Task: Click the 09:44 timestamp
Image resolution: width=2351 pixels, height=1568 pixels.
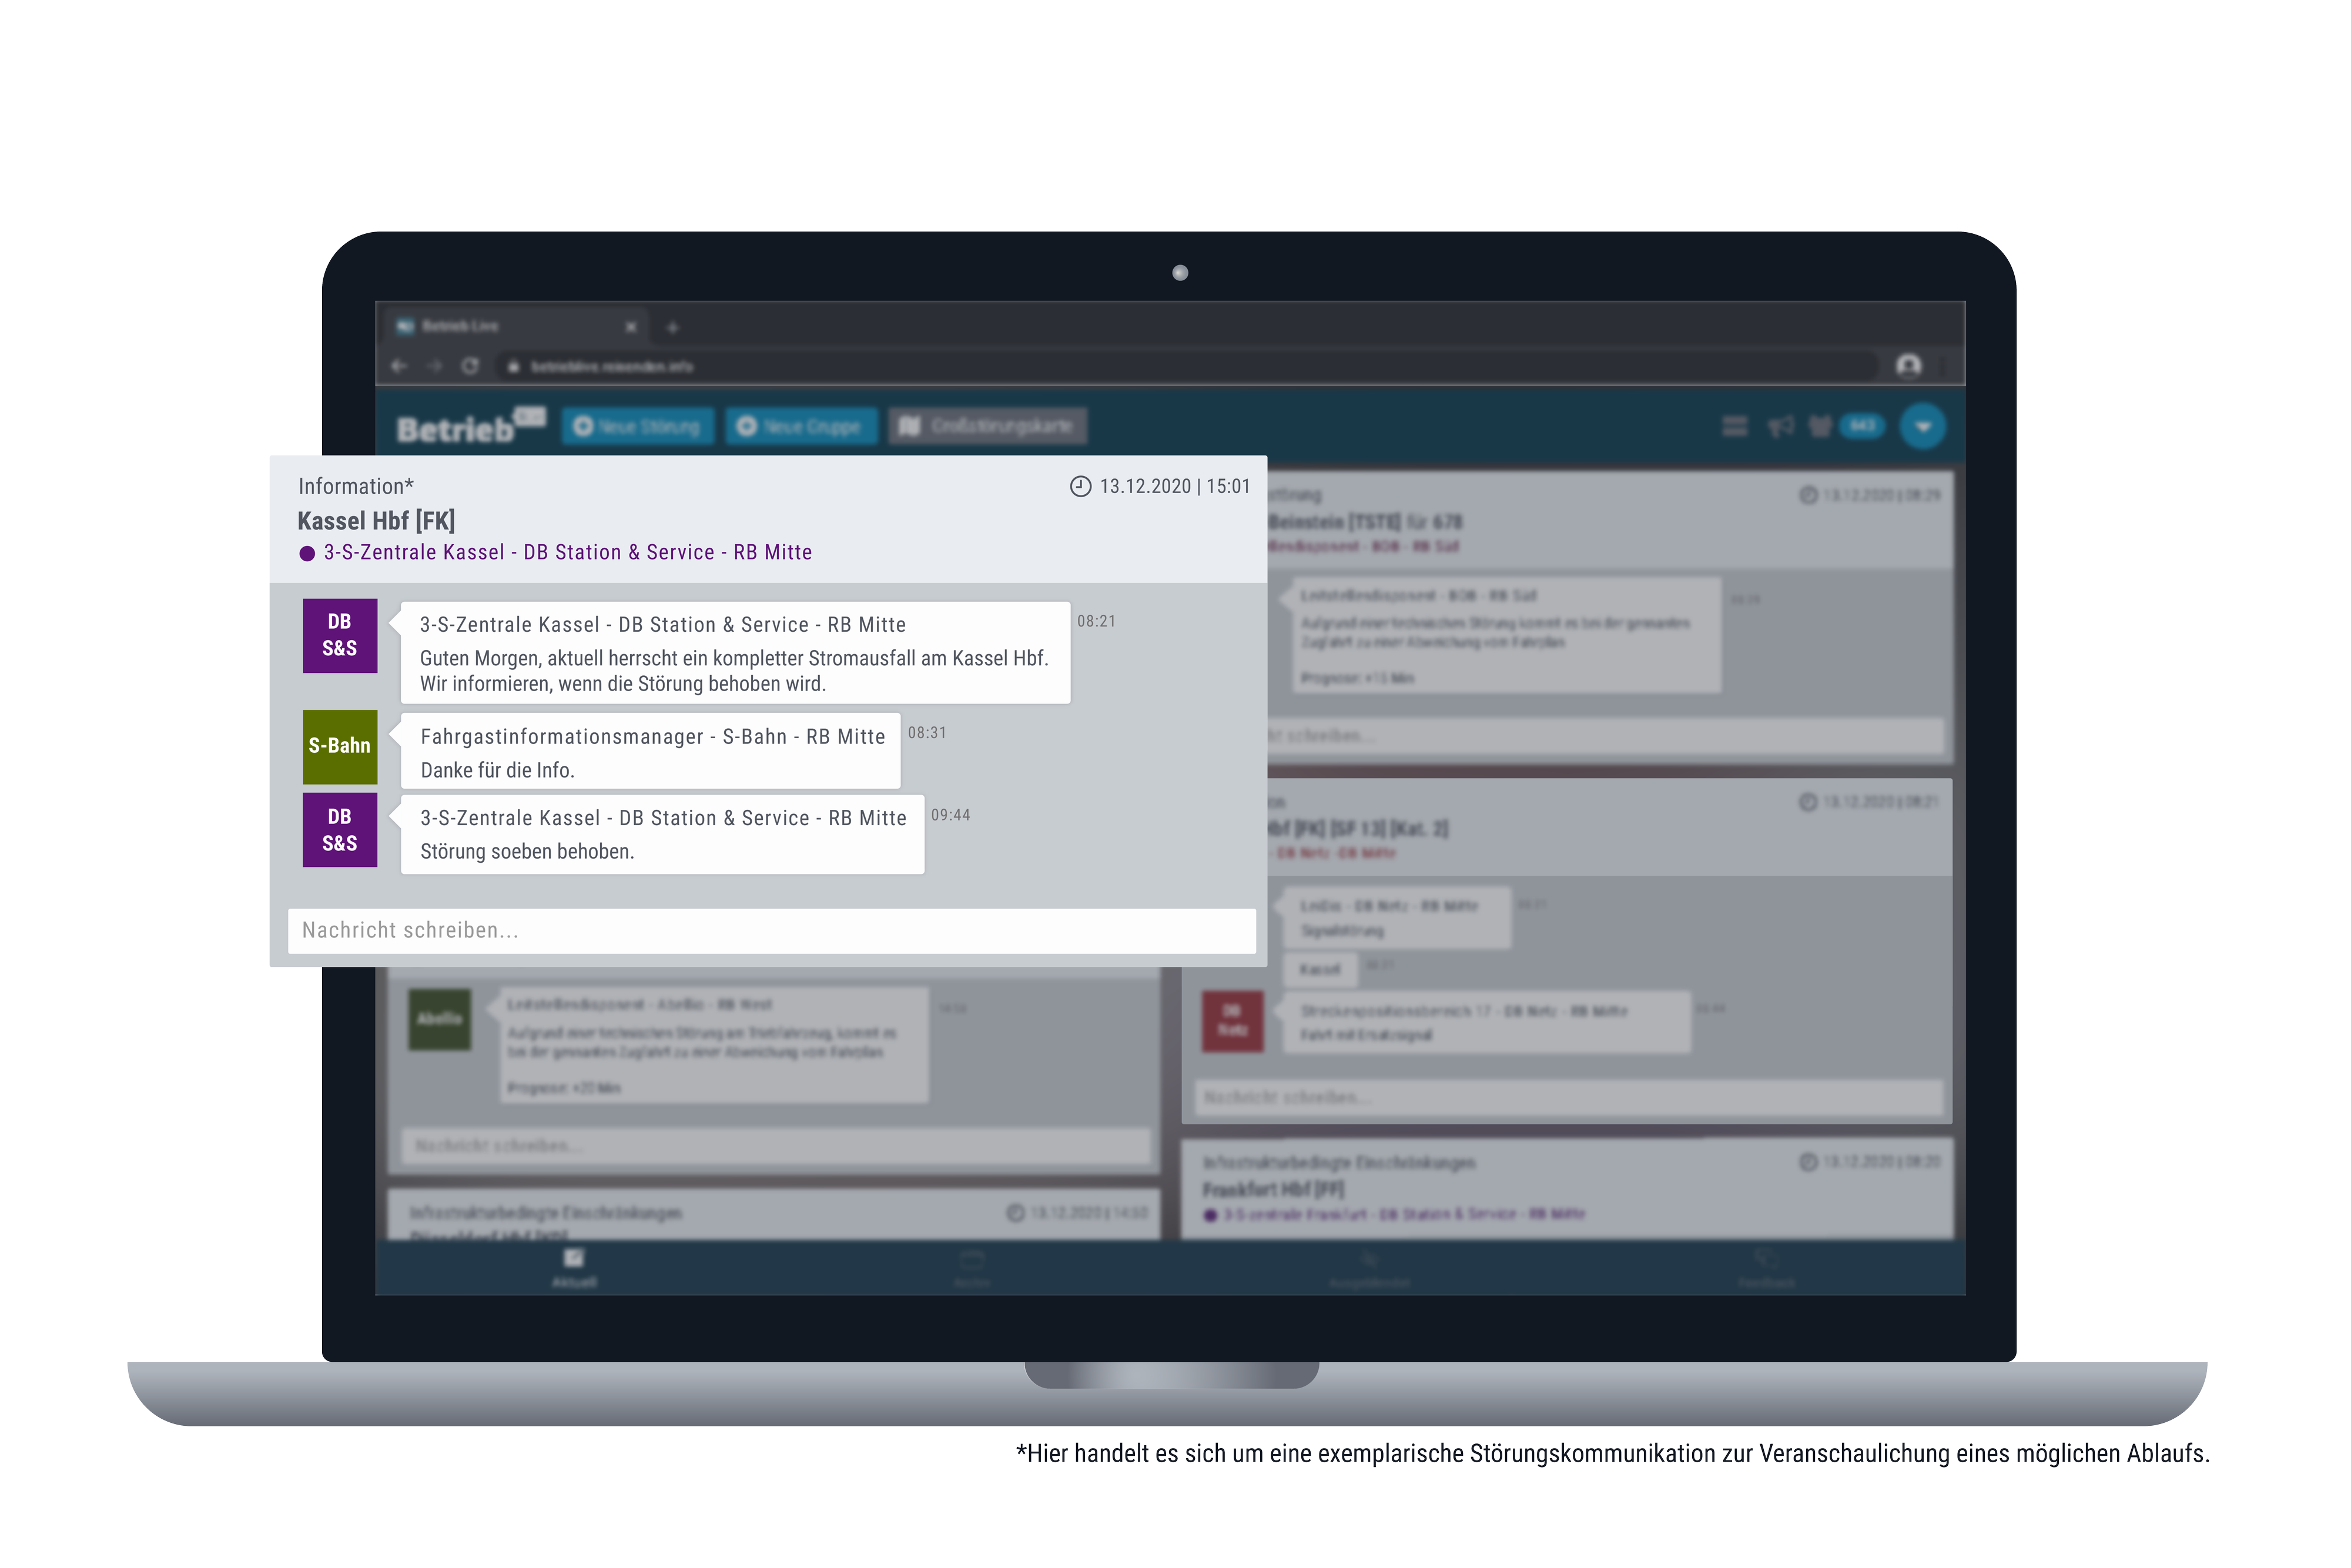Action: click(x=950, y=815)
